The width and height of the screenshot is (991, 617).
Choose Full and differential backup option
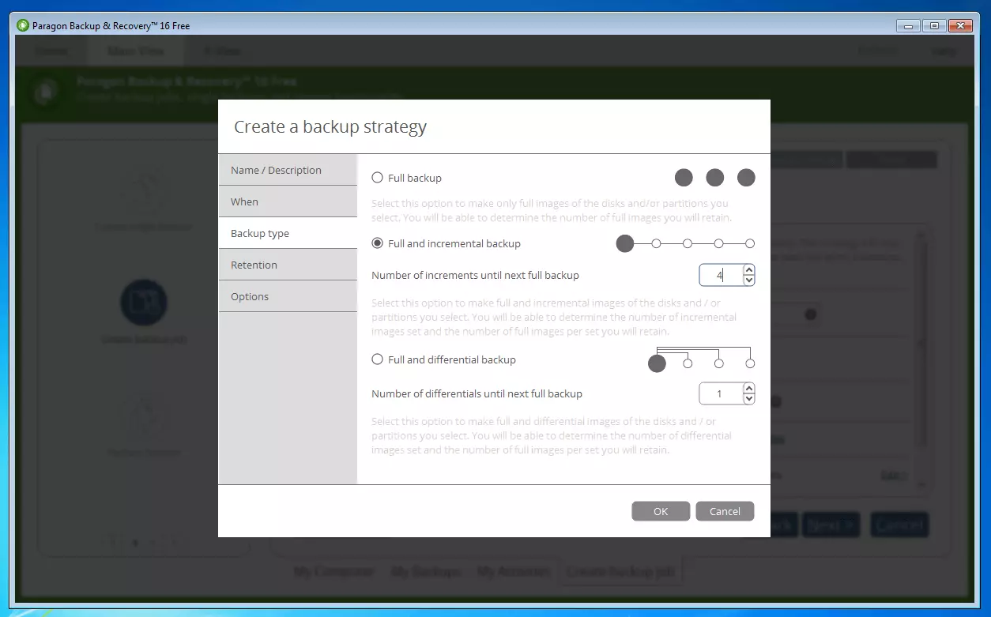point(378,359)
